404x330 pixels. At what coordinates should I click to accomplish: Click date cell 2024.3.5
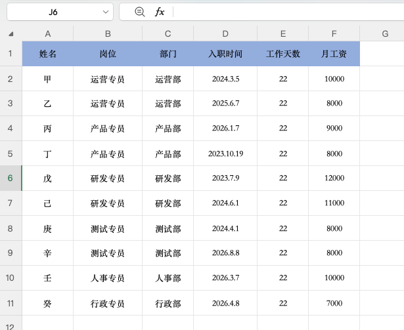225,79
